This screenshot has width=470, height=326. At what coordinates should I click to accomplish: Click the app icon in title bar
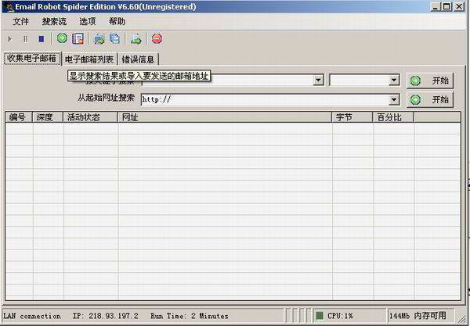tap(9, 6)
